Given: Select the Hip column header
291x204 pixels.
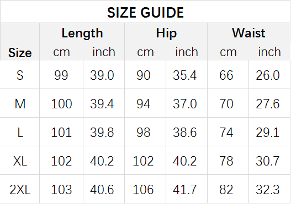Looking at the screenshot, I should tap(166, 33).
